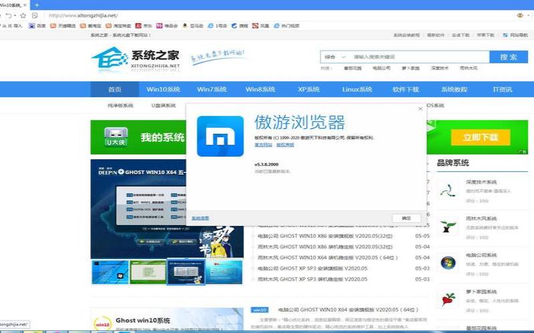This screenshot has height=333, width=534.
Task: Click the undo/back arrow in the browser toolbar
Action: (x=9, y=15)
